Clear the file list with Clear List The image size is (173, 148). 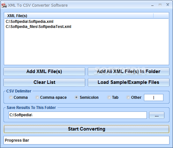pos(44,82)
